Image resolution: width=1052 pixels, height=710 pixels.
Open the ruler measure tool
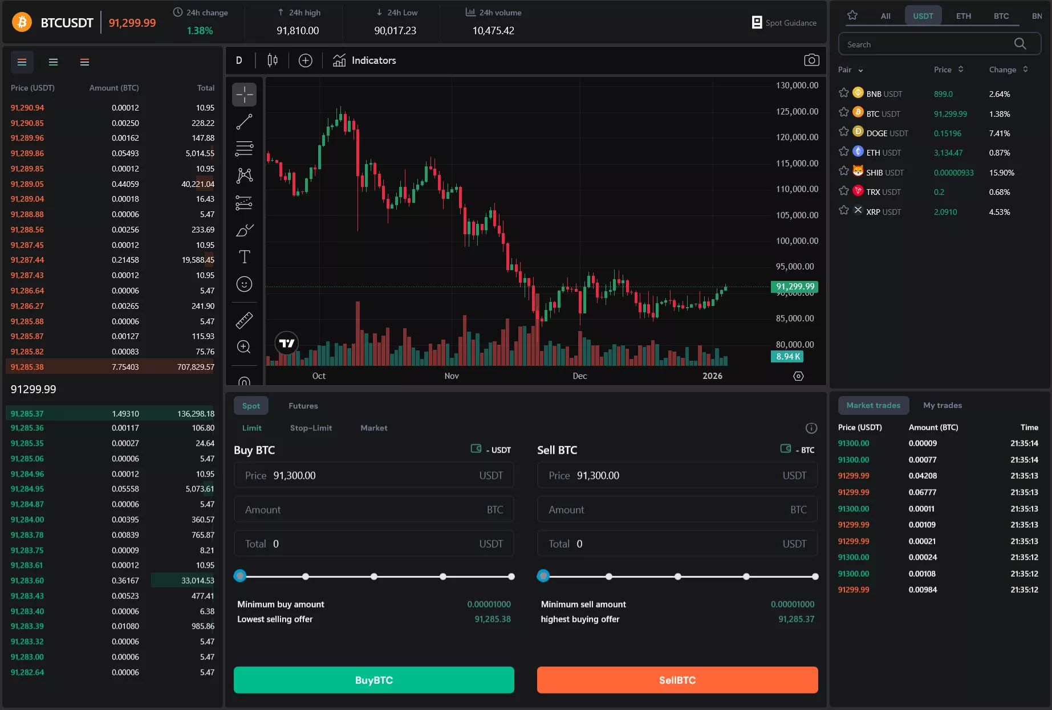click(x=244, y=320)
